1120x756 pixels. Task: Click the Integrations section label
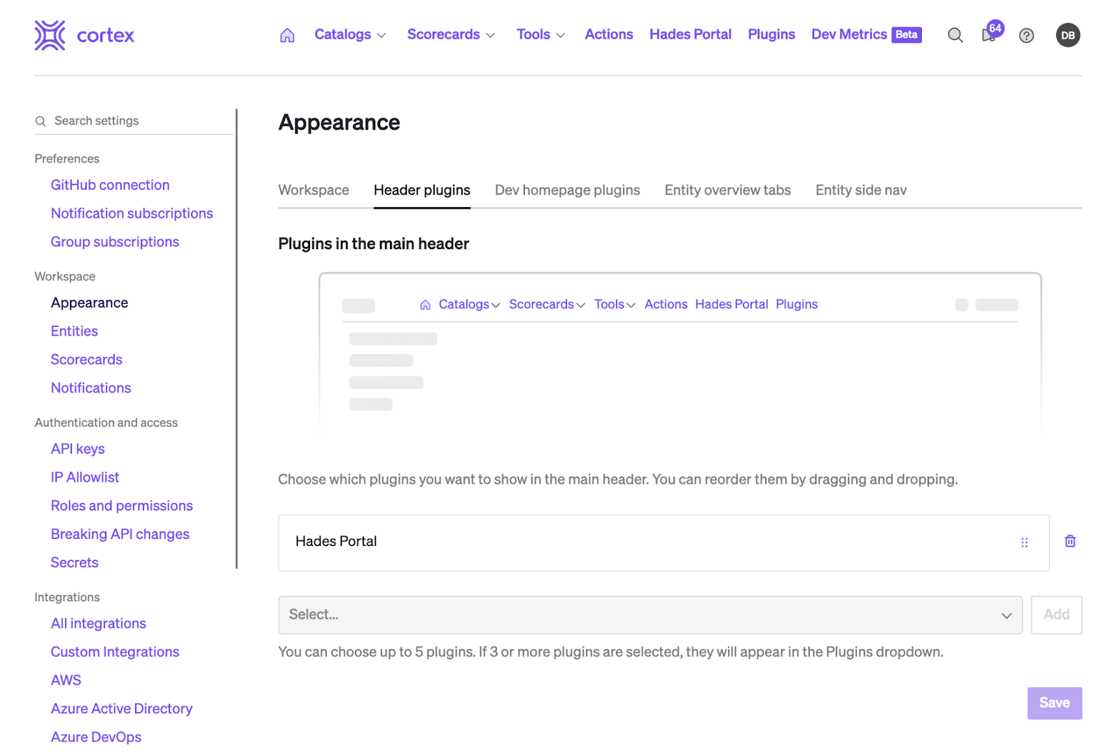coord(67,597)
